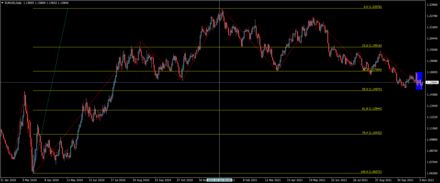This screenshot has width=440, height=183.
Task: Click the 1.23960 price scale label
Action: click(x=432, y=5)
